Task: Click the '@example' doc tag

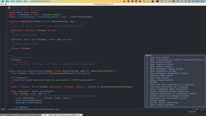Action: point(17,60)
